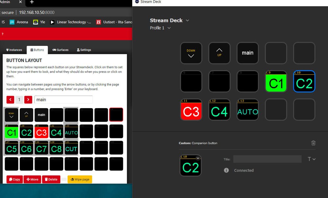Click the Copy button
Viewport: 328px width, 198px height.
pos(15,179)
